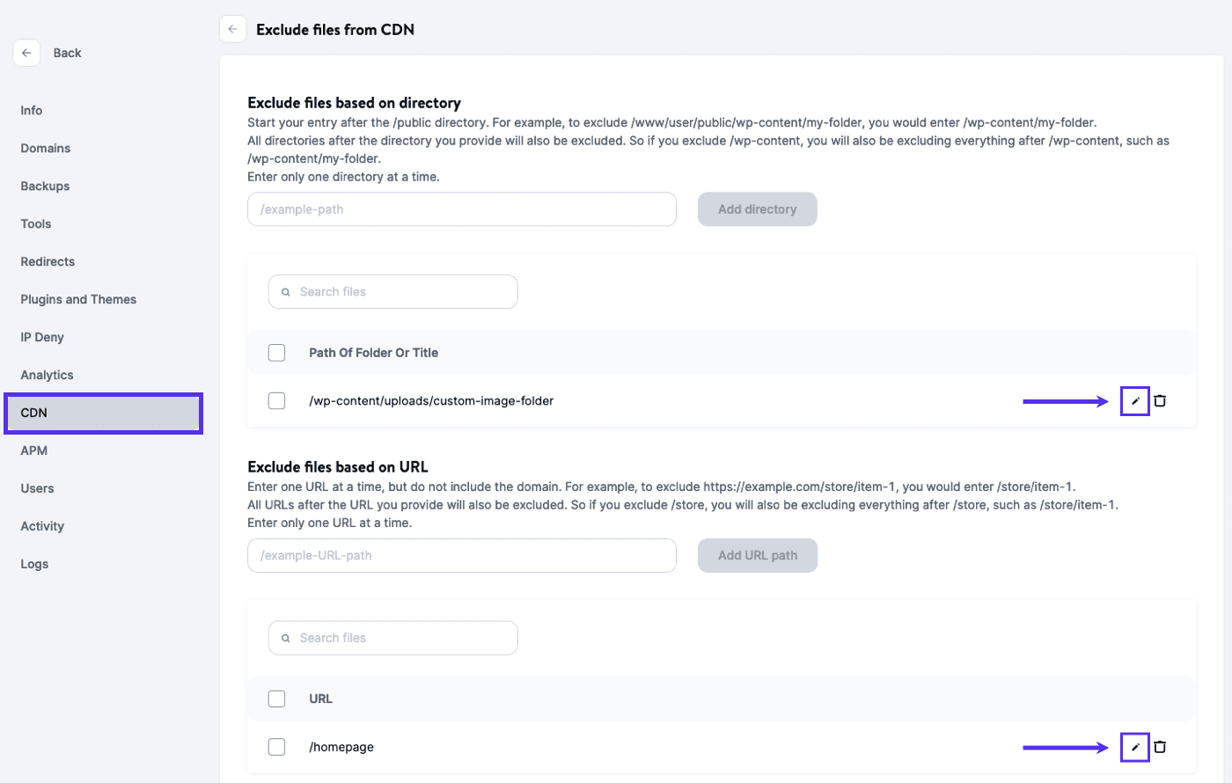Check the custom-image-folder row checkbox

[276, 401]
